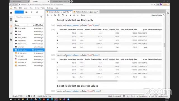The image size is (179, 101).
Task: Open the extension manager puzzle icon
Action: click(x=11, y=40)
